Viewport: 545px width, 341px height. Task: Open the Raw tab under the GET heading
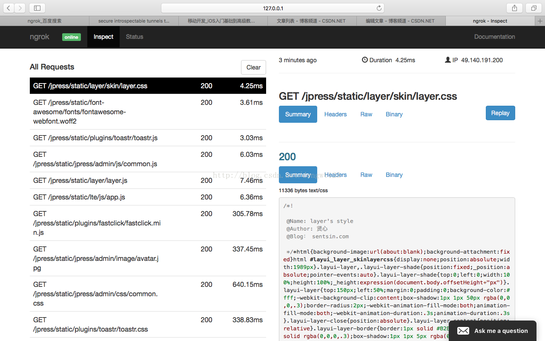pyautogui.click(x=366, y=114)
